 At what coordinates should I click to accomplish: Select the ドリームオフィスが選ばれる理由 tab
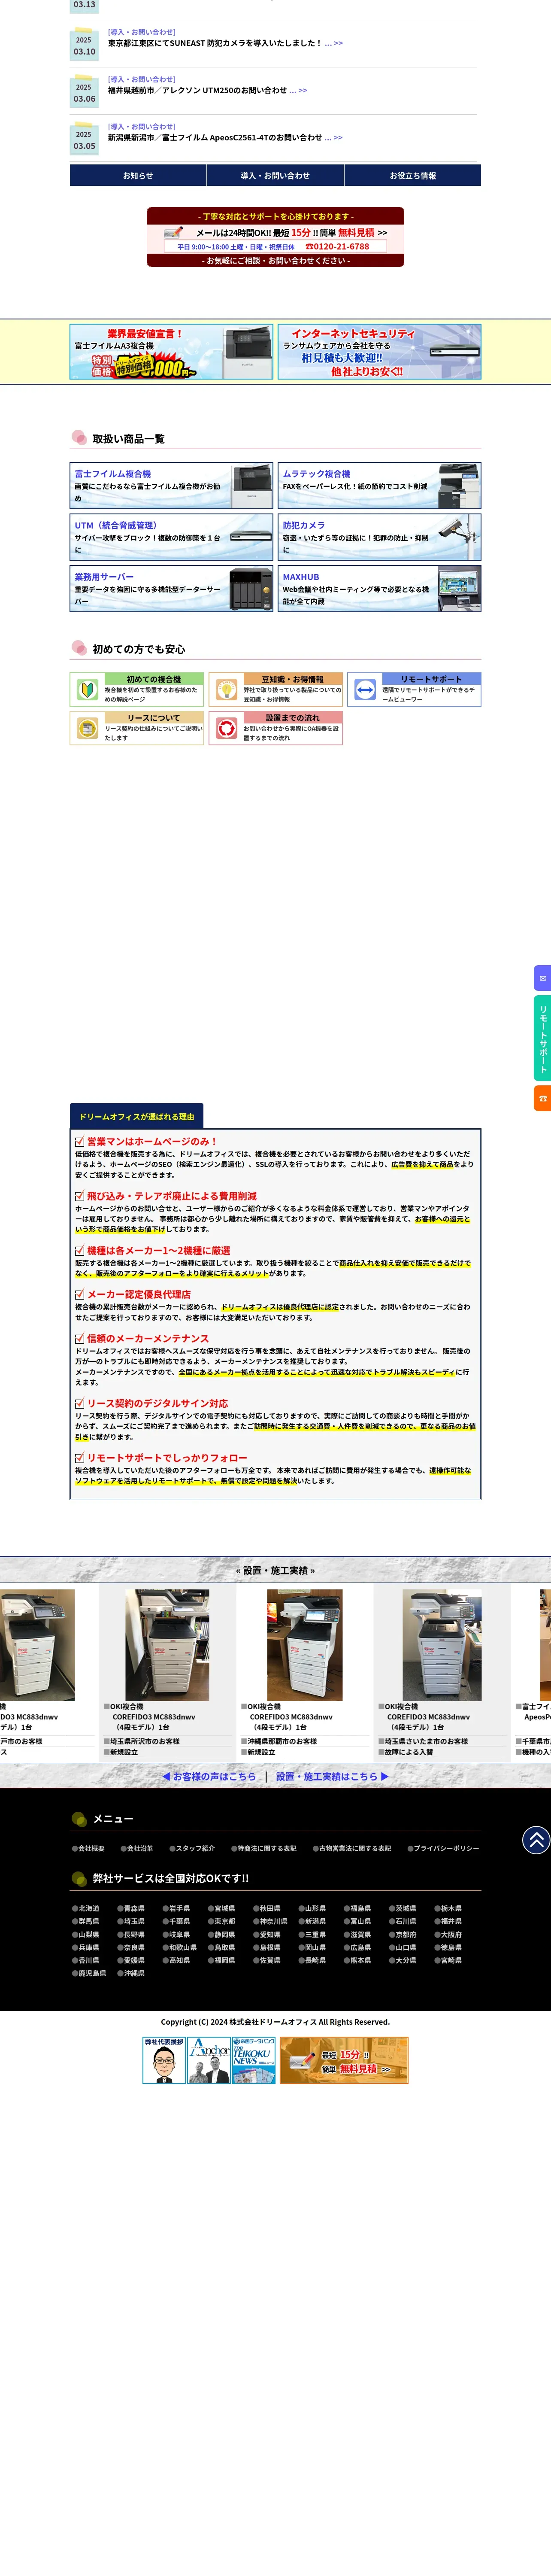(137, 1116)
